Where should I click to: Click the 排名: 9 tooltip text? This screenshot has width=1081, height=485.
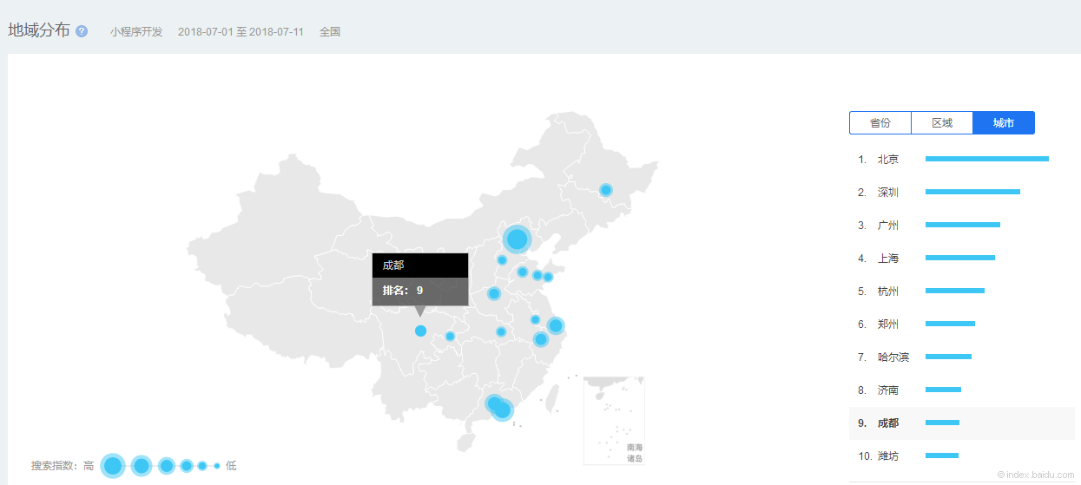point(403,291)
